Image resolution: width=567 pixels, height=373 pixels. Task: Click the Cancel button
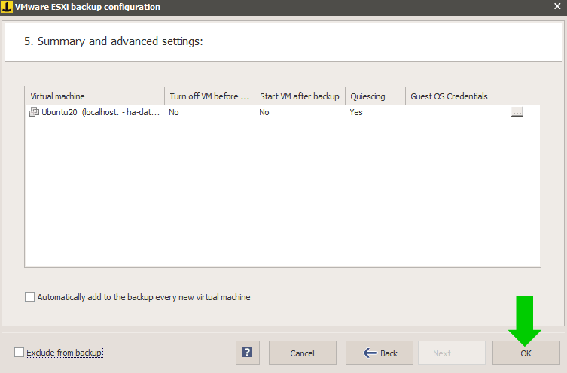pos(302,353)
